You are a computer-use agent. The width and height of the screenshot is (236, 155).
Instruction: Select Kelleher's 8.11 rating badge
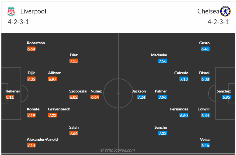[10, 97]
